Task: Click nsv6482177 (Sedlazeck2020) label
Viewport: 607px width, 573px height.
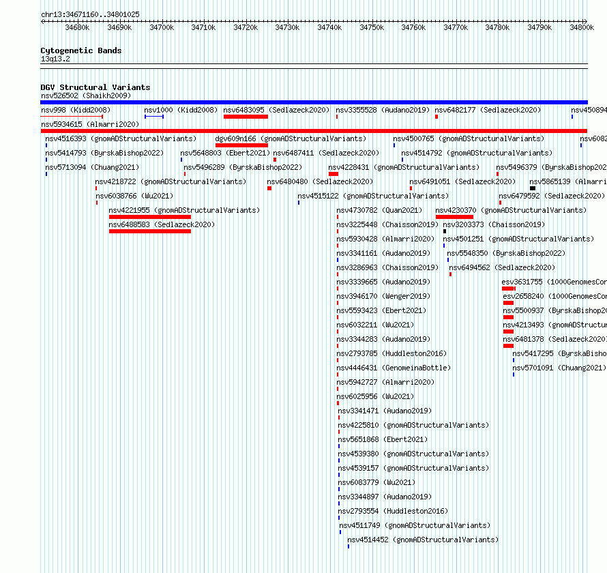Action: (488, 110)
